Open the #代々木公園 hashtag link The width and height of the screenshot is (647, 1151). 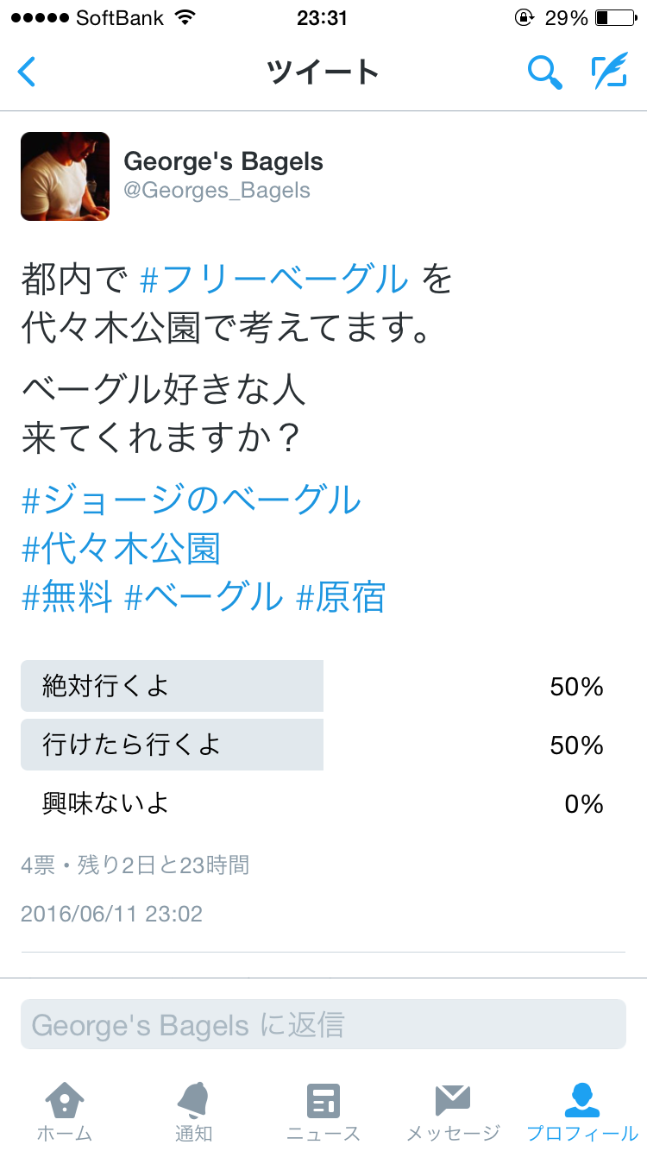coord(121,549)
